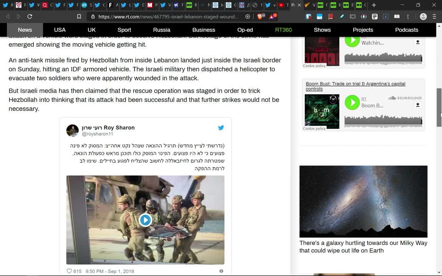This screenshot has width=442, height=276.
Task: Open a new browser tab
Action: click(x=374, y=5)
